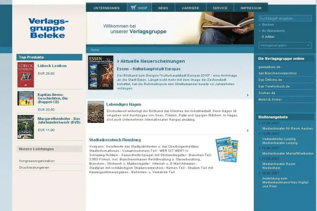Open Stadtadressbuch Flensburg headline

pyautogui.click(x=115, y=140)
